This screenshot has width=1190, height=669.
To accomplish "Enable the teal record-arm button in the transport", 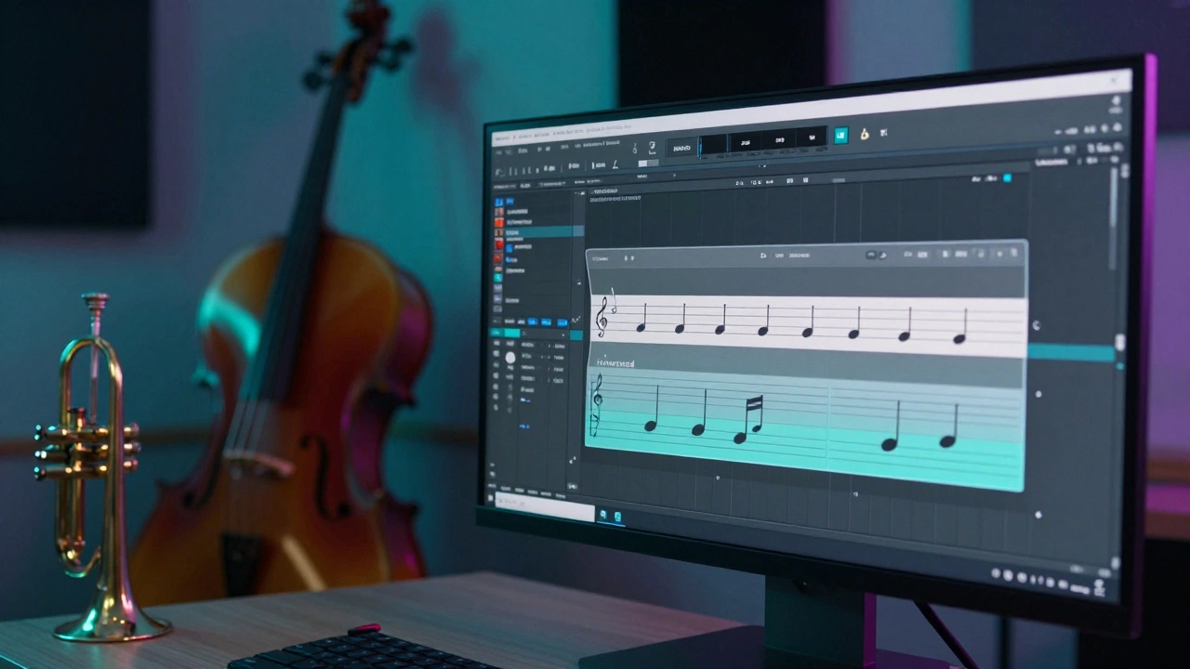I will click(x=840, y=137).
